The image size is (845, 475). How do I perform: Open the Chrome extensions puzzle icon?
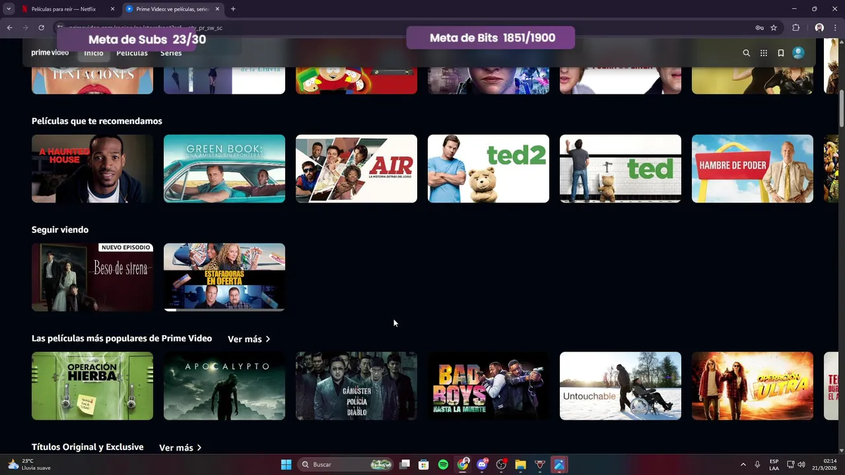795,28
